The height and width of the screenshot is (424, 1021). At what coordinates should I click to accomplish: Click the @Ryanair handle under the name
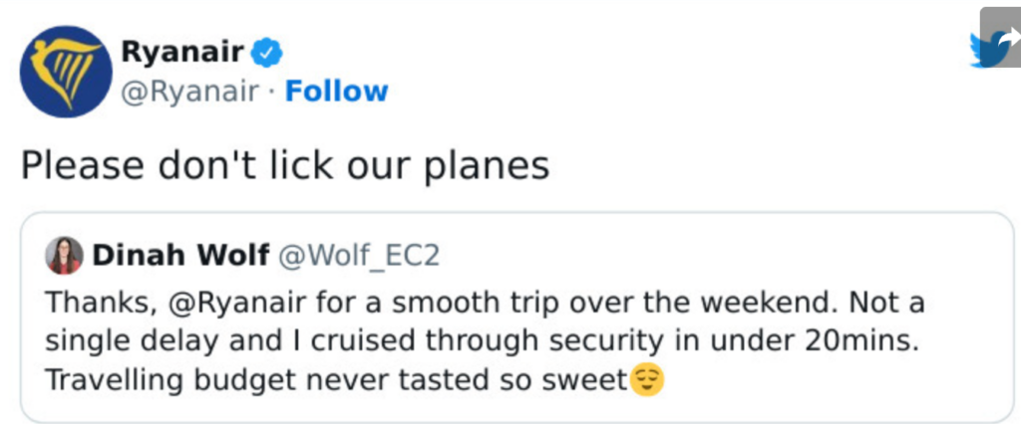point(189,92)
